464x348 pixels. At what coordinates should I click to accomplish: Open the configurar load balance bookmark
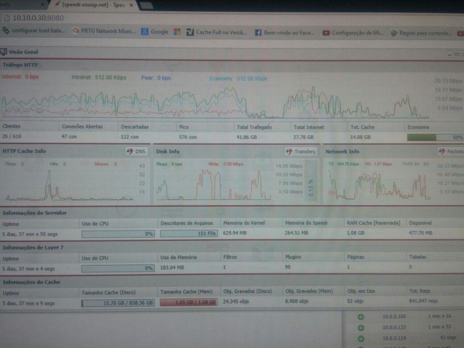coord(36,31)
